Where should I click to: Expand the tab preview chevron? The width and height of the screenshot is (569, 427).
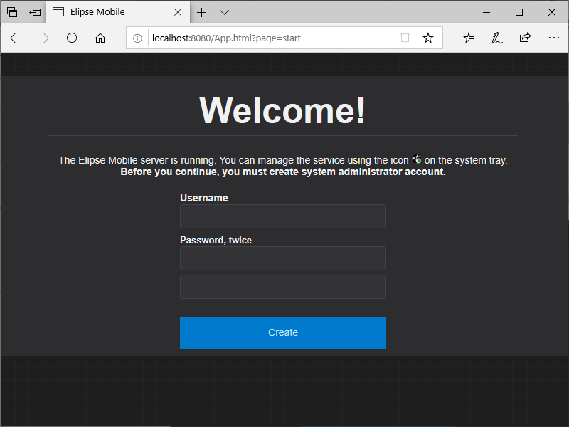tap(224, 12)
